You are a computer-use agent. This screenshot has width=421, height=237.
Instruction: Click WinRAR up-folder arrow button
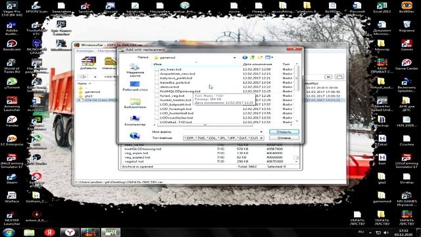coord(83,77)
